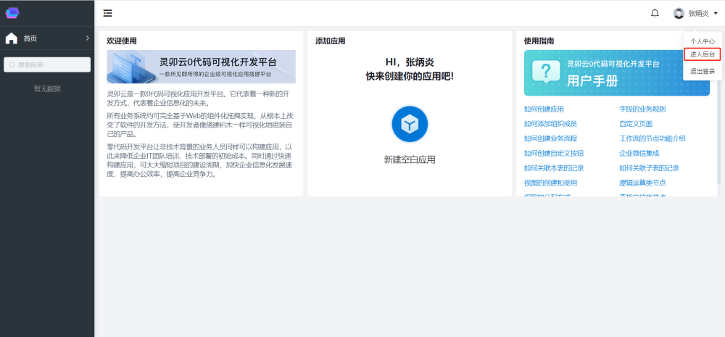Open the 如何创建应用 guide link

[x=544, y=109]
